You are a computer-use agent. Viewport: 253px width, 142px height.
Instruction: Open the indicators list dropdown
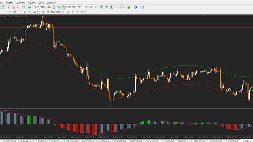pos(129,7)
